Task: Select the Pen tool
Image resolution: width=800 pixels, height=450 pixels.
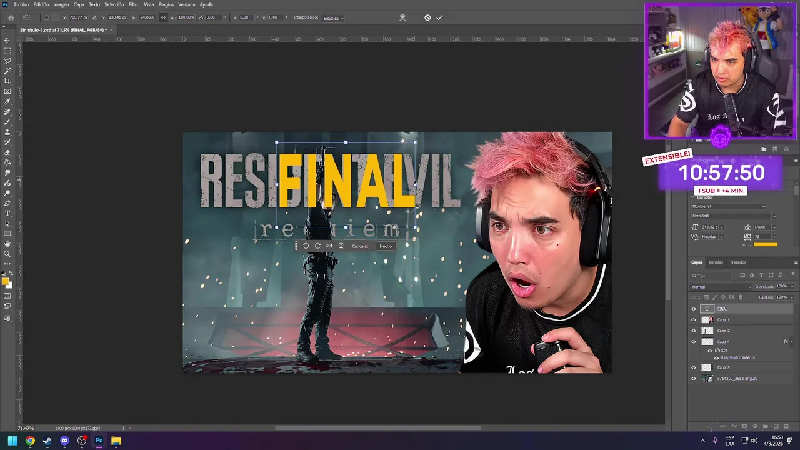Action: (7, 203)
